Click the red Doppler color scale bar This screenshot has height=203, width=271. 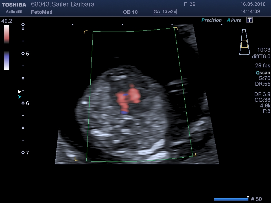point(7,34)
